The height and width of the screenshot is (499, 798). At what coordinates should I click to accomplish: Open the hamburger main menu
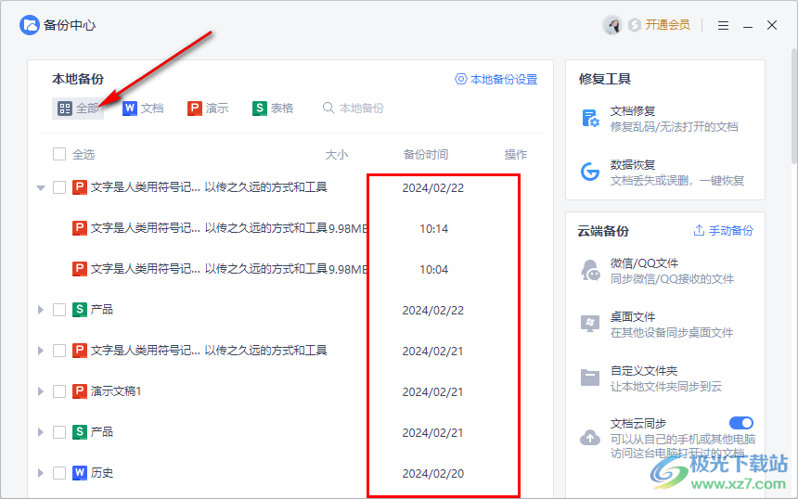coord(723,25)
